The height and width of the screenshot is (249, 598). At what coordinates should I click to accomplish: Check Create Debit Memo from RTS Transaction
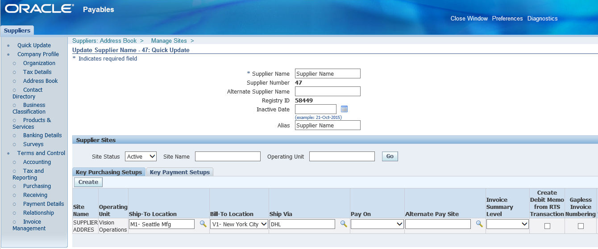click(547, 226)
